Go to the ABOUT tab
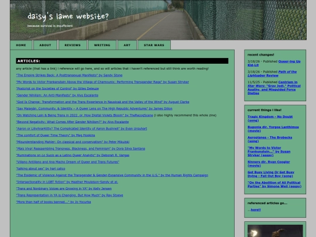The width and height of the screenshot is (316, 237). tap(45, 45)
